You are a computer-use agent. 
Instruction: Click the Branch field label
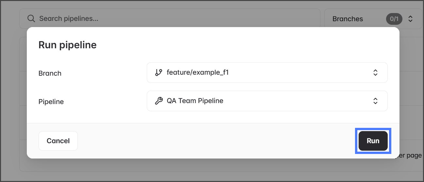point(50,73)
